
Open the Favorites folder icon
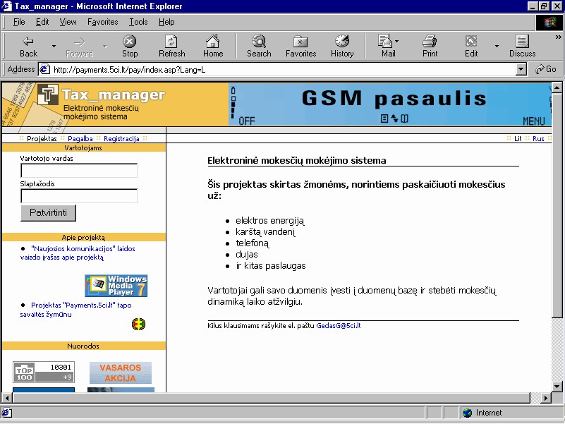[x=300, y=41]
